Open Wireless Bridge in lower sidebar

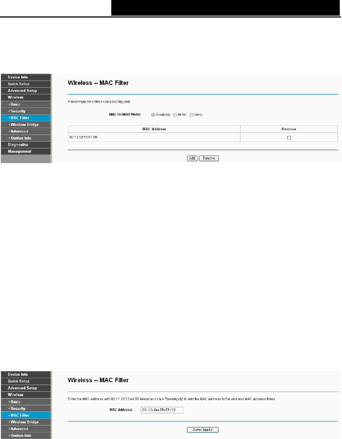coord(26,422)
